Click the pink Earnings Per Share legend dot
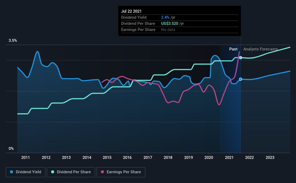Image resolution: width=296 pixels, height=183 pixels. pyautogui.click(x=102, y=172)
